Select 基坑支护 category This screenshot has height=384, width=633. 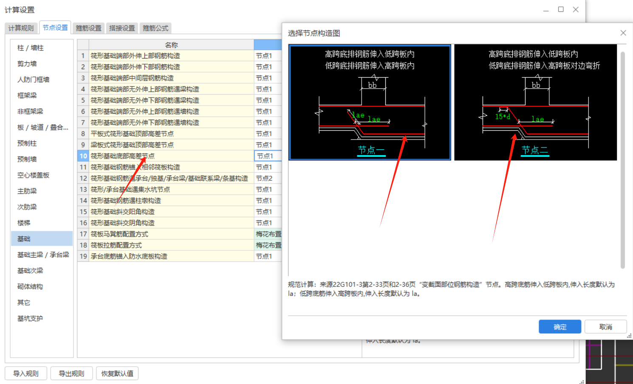click(x=42, y=318)
